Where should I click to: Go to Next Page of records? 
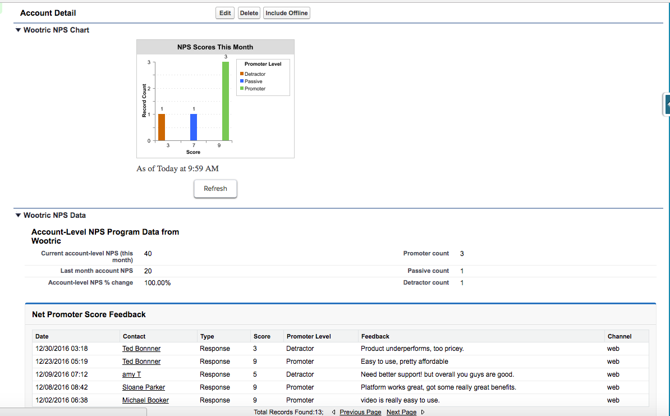[x=401, y=412]
